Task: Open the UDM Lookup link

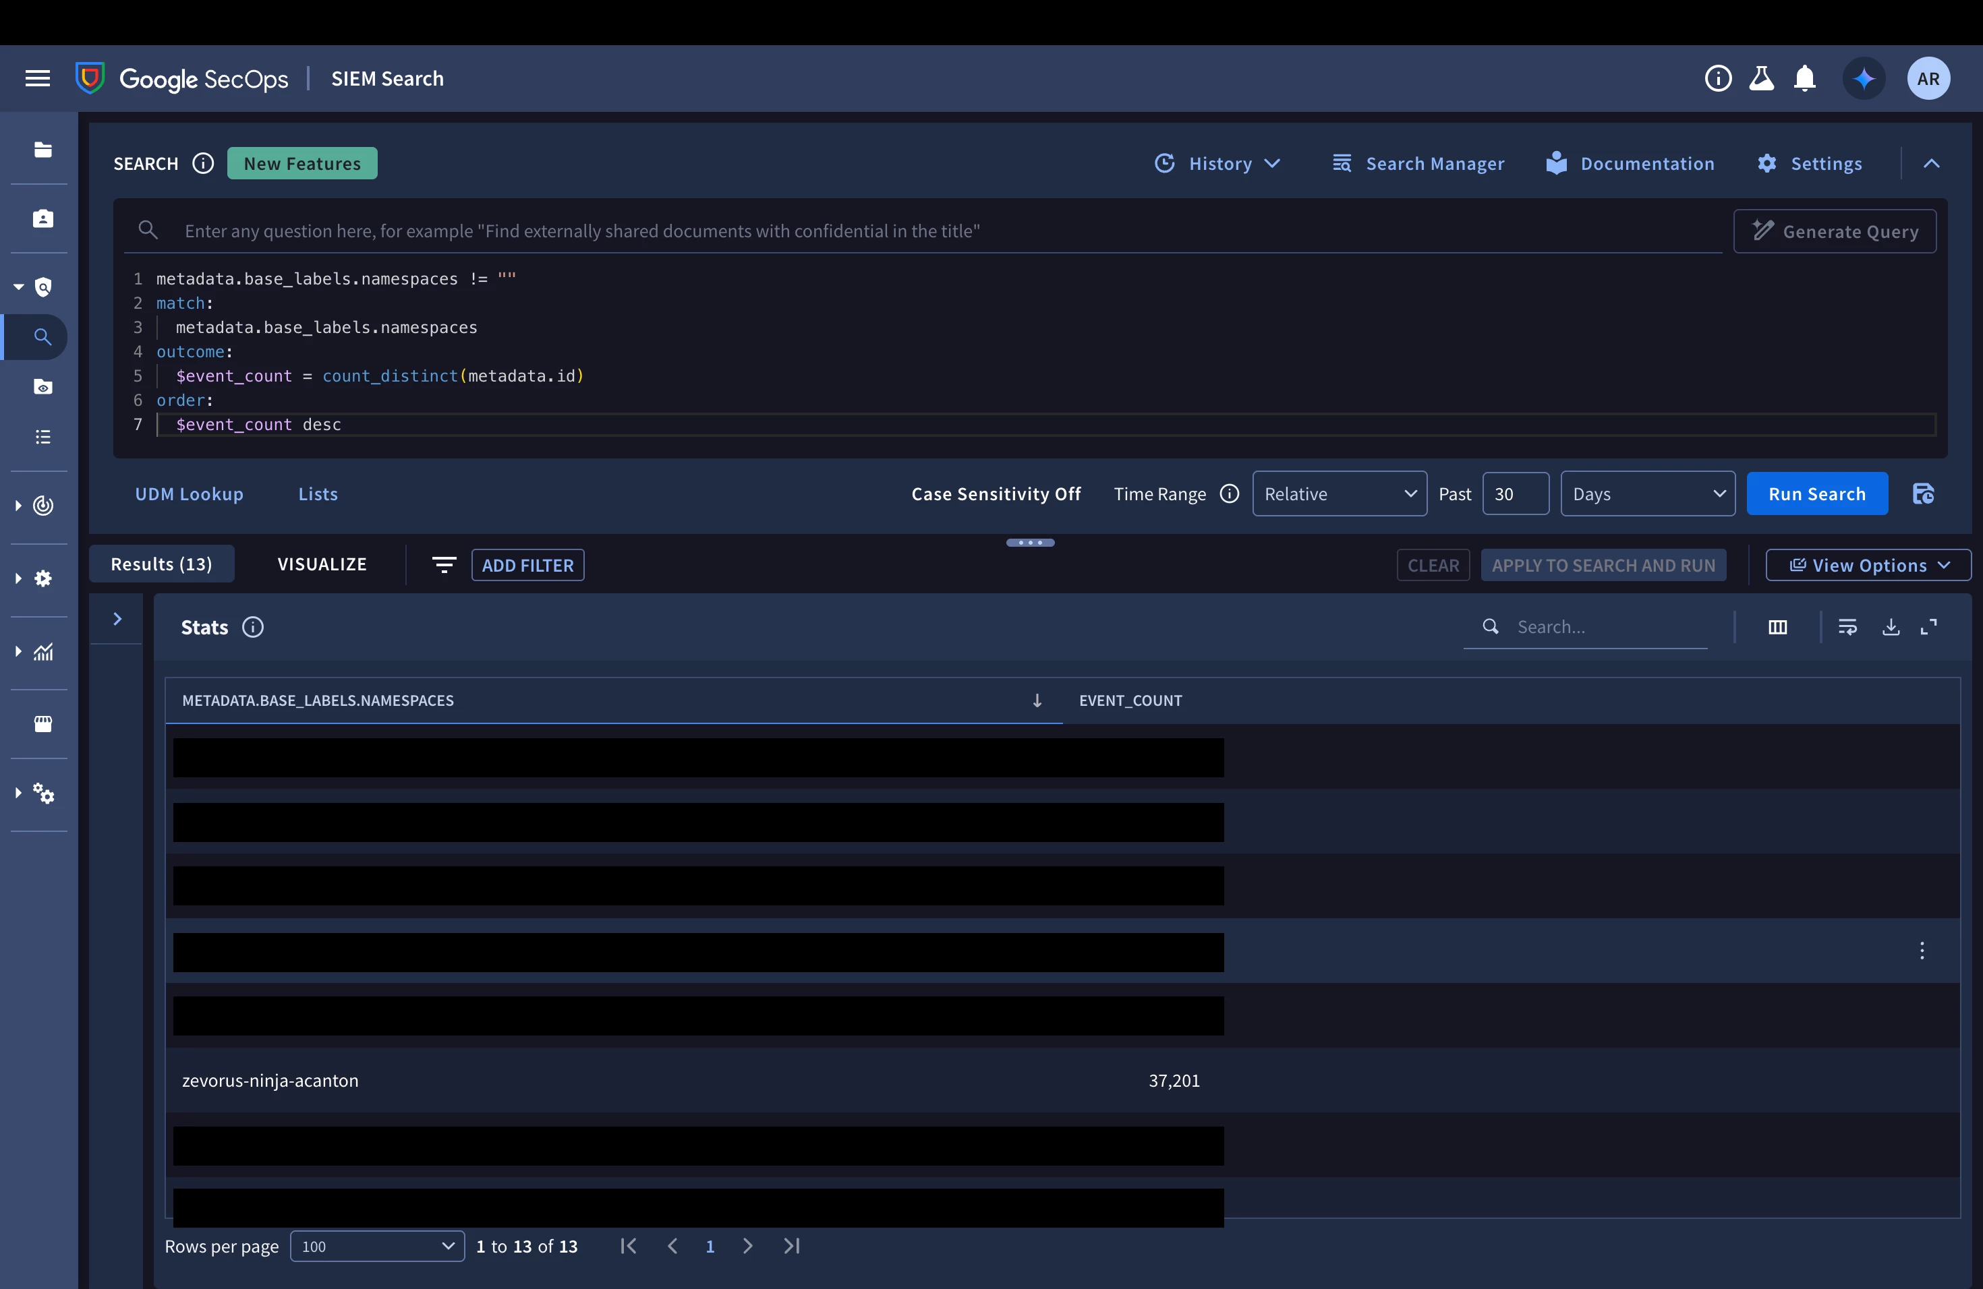Action: click(x=189, y=493)
